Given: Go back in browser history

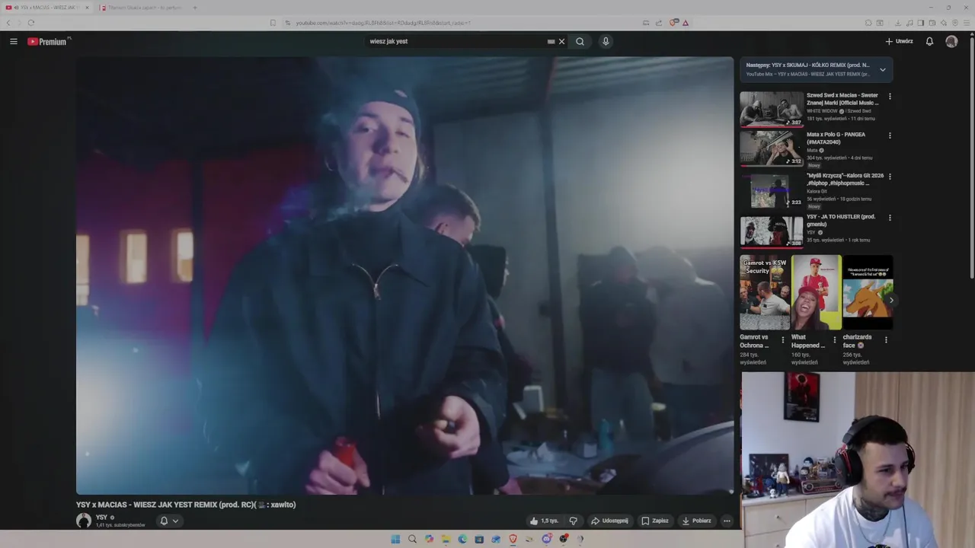Looking at the screenshot, I should click(x=9, y=23).
